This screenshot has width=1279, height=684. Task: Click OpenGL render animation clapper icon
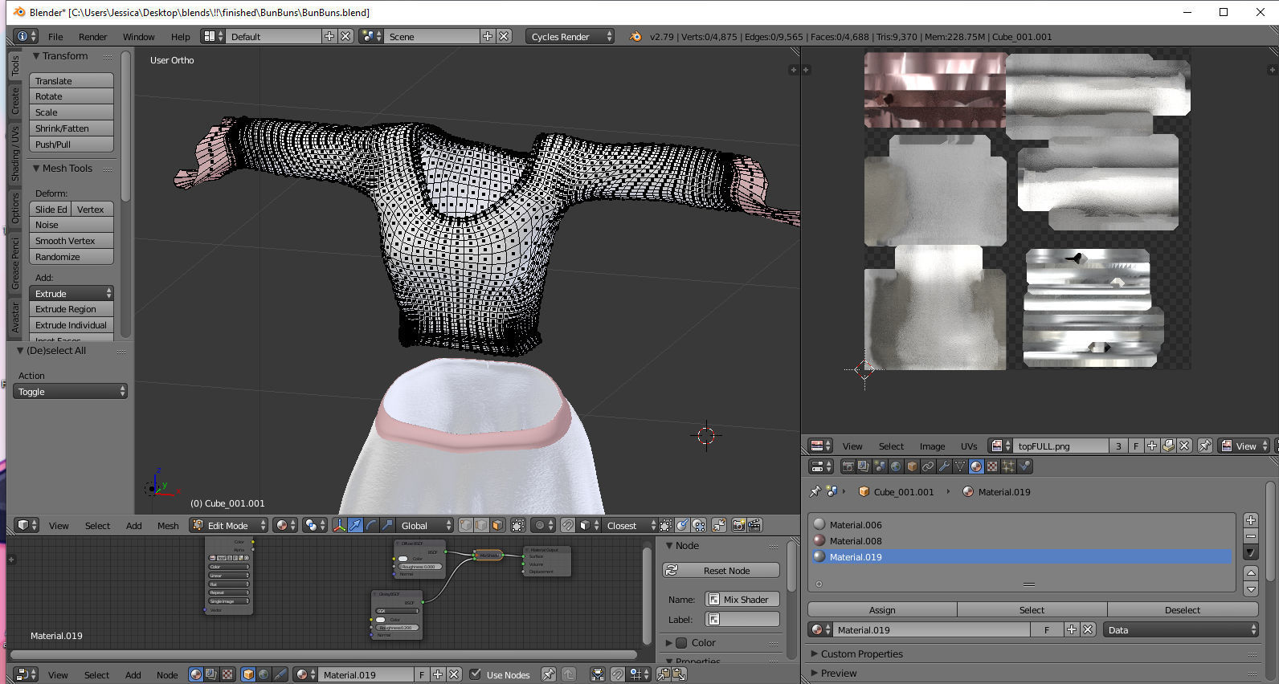[x=754, y=525]
